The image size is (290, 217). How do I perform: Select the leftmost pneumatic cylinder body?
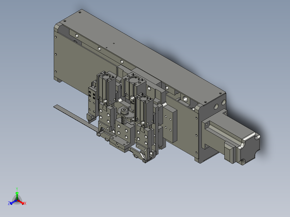coord(106,89)
